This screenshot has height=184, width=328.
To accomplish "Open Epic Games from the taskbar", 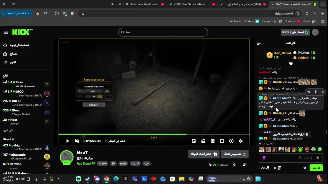I will click(x=125, y=179).
